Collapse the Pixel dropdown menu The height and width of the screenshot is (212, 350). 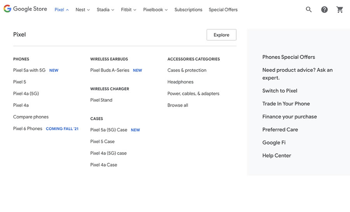61,10
